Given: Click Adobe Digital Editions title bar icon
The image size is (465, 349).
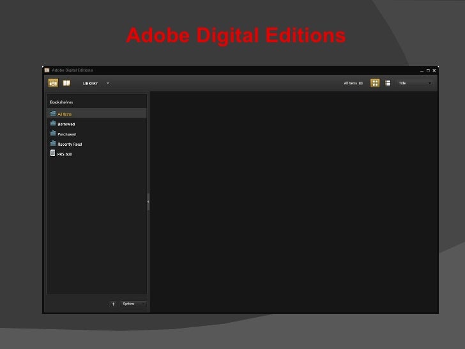Looking at the screenshot, I should pos(47,70).
